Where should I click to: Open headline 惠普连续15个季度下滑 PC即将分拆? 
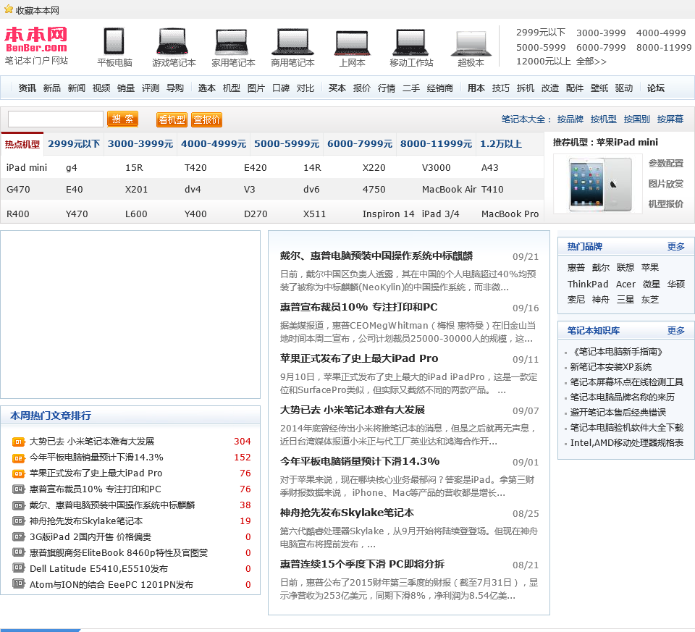pos(362,564)
